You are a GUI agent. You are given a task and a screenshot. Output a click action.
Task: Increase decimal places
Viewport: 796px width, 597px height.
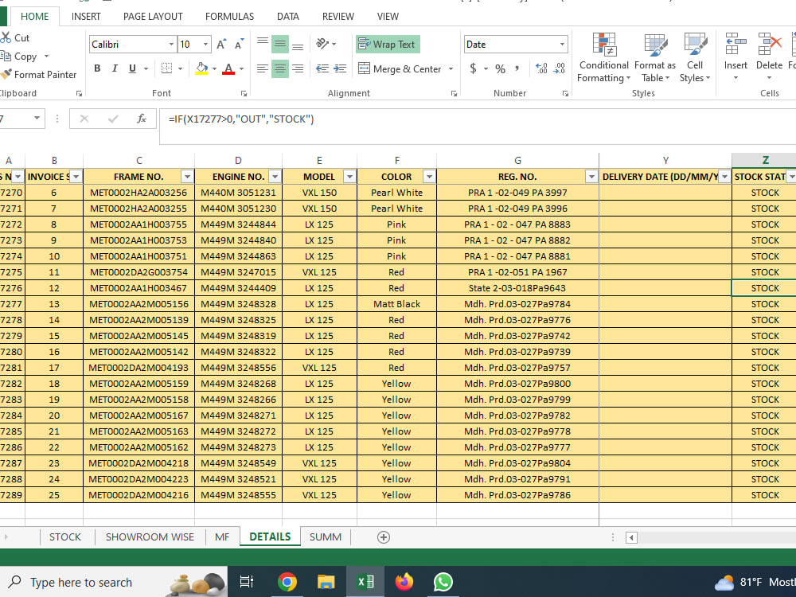coord(541,68)
